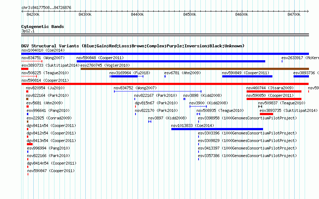Open the nsv822167 (Park2010) label
The width and height of the screenshot is (319, 199).
click(x=156, y=95)
